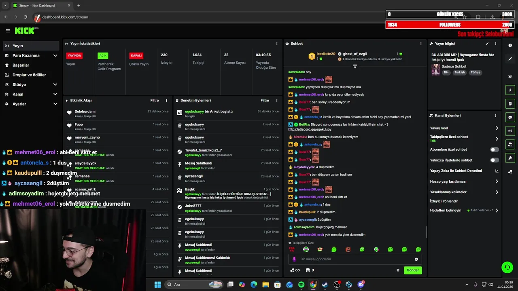The image size is (518, 291).
Task: Open Filtre in Etkinlik Akışı panel
Action: click(155, 100)
